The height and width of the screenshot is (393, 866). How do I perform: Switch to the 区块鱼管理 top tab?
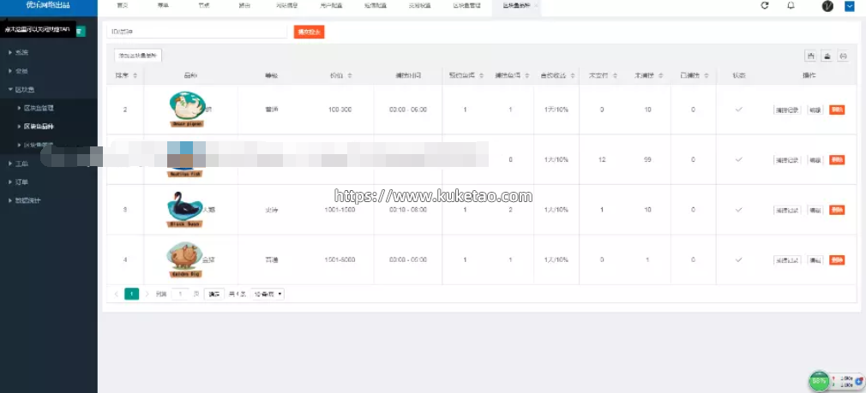(x=466, y=5)
